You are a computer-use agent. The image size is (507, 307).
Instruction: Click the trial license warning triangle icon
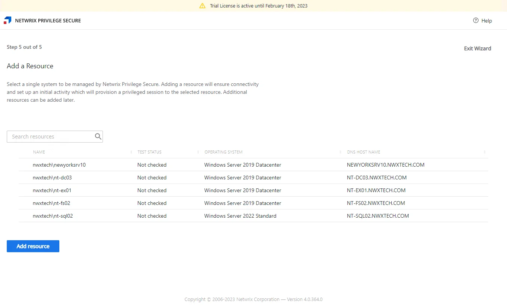(x=202, y=6)
